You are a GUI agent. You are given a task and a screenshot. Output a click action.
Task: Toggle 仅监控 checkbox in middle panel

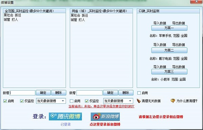(x=87, y=101)
